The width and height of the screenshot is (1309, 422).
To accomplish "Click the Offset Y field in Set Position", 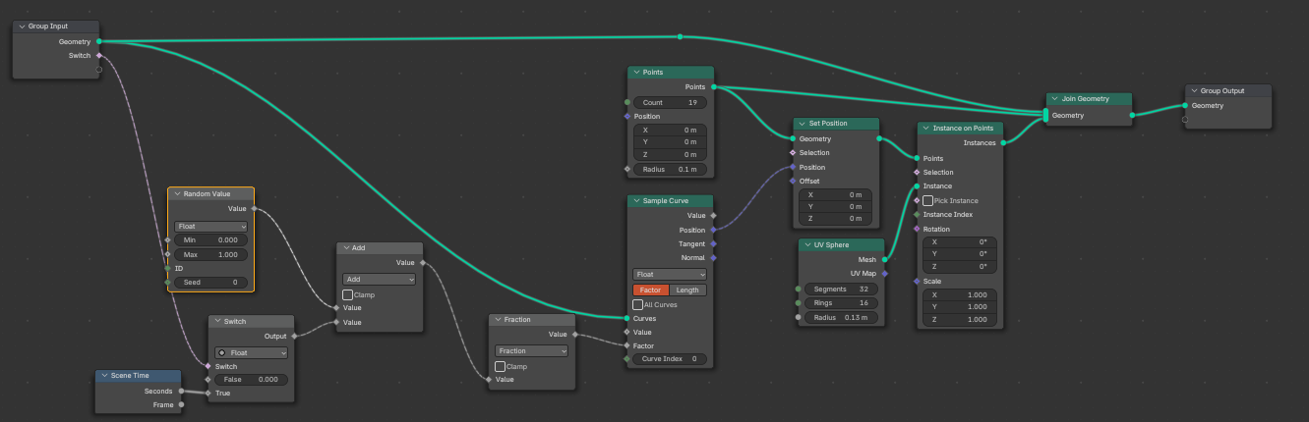I will pyautogui.click(x=834, y=206).
